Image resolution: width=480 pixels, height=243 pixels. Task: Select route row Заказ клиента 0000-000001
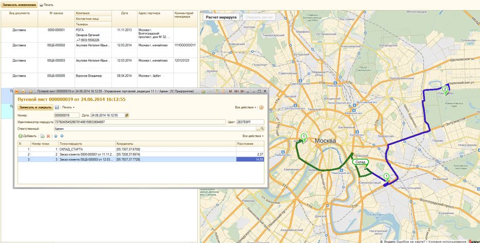point(141,154)
